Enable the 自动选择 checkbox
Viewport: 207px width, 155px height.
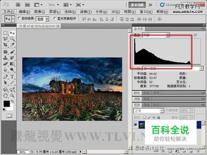coord(19,18)
